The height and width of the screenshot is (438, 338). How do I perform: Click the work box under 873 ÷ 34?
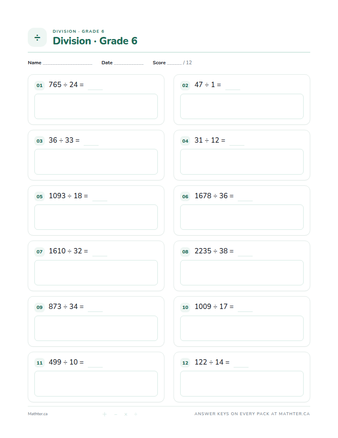pyautogui.click(x=96, y=328)
